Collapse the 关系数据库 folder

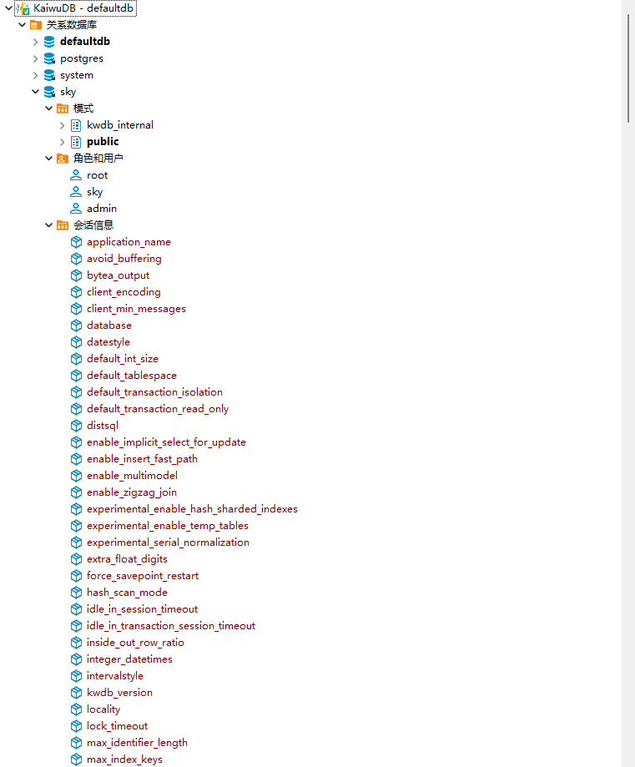point(22,24)
